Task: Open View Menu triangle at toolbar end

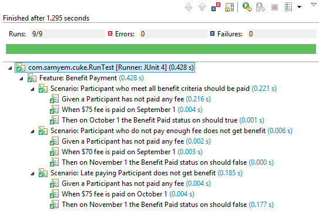Action: click(x=314, y=4)
